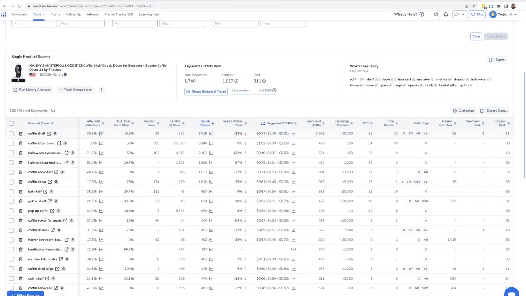Screen dimensions: 526x296
Task: Check the coffin letter board row checkbox
Action: (x=11, y=143)
